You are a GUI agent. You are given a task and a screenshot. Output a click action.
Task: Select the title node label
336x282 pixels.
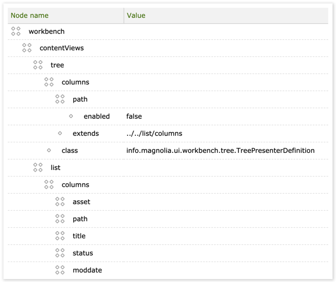coord(79,236)
